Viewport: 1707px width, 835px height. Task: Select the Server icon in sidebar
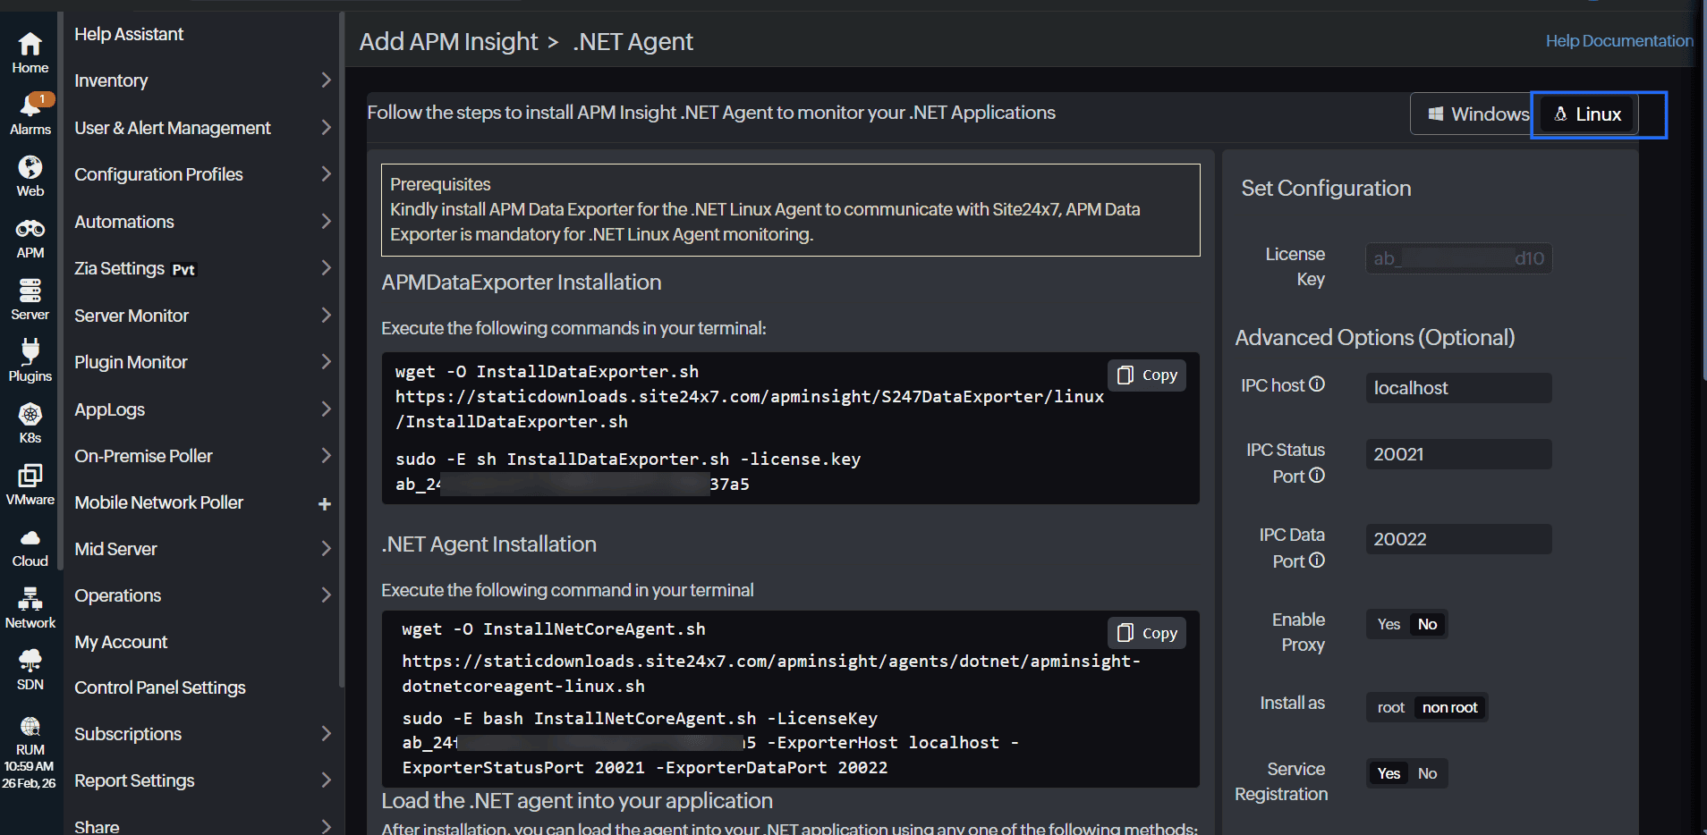tap(30, 292)
